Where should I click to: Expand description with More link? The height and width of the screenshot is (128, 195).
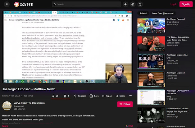[x=5, y=126]
